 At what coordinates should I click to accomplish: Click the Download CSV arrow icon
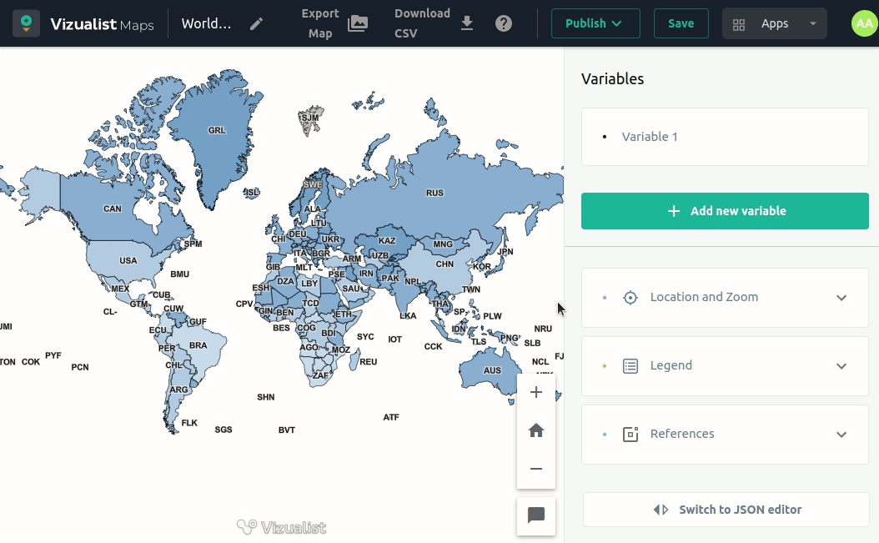click(467, 23)
